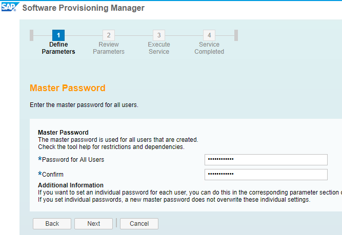The height and width of the screenshot is (235, 342).
Task: Click the Password for All Users field
Action: (266, 160)
